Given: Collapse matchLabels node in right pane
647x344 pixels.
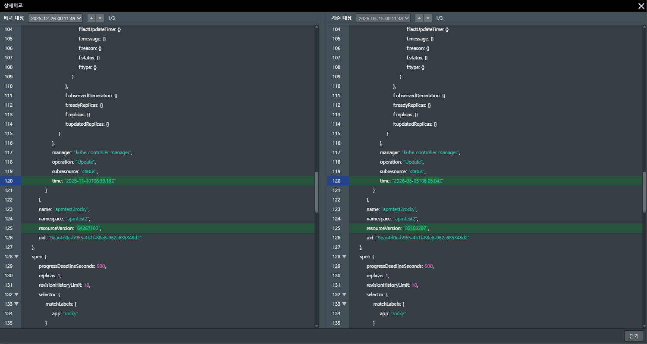Looking at the screenshot, I should tap(344, 304).
